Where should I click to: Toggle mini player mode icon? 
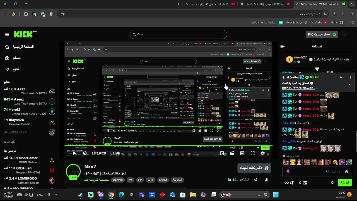(222, 153)
